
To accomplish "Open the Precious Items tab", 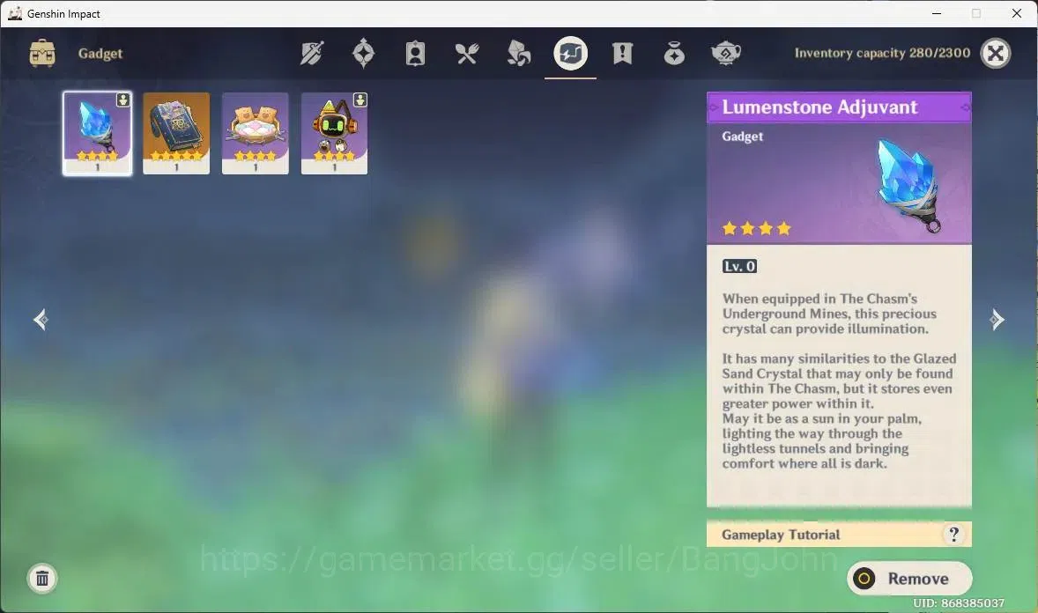I will pyautogui.click(x=674, y=54).
